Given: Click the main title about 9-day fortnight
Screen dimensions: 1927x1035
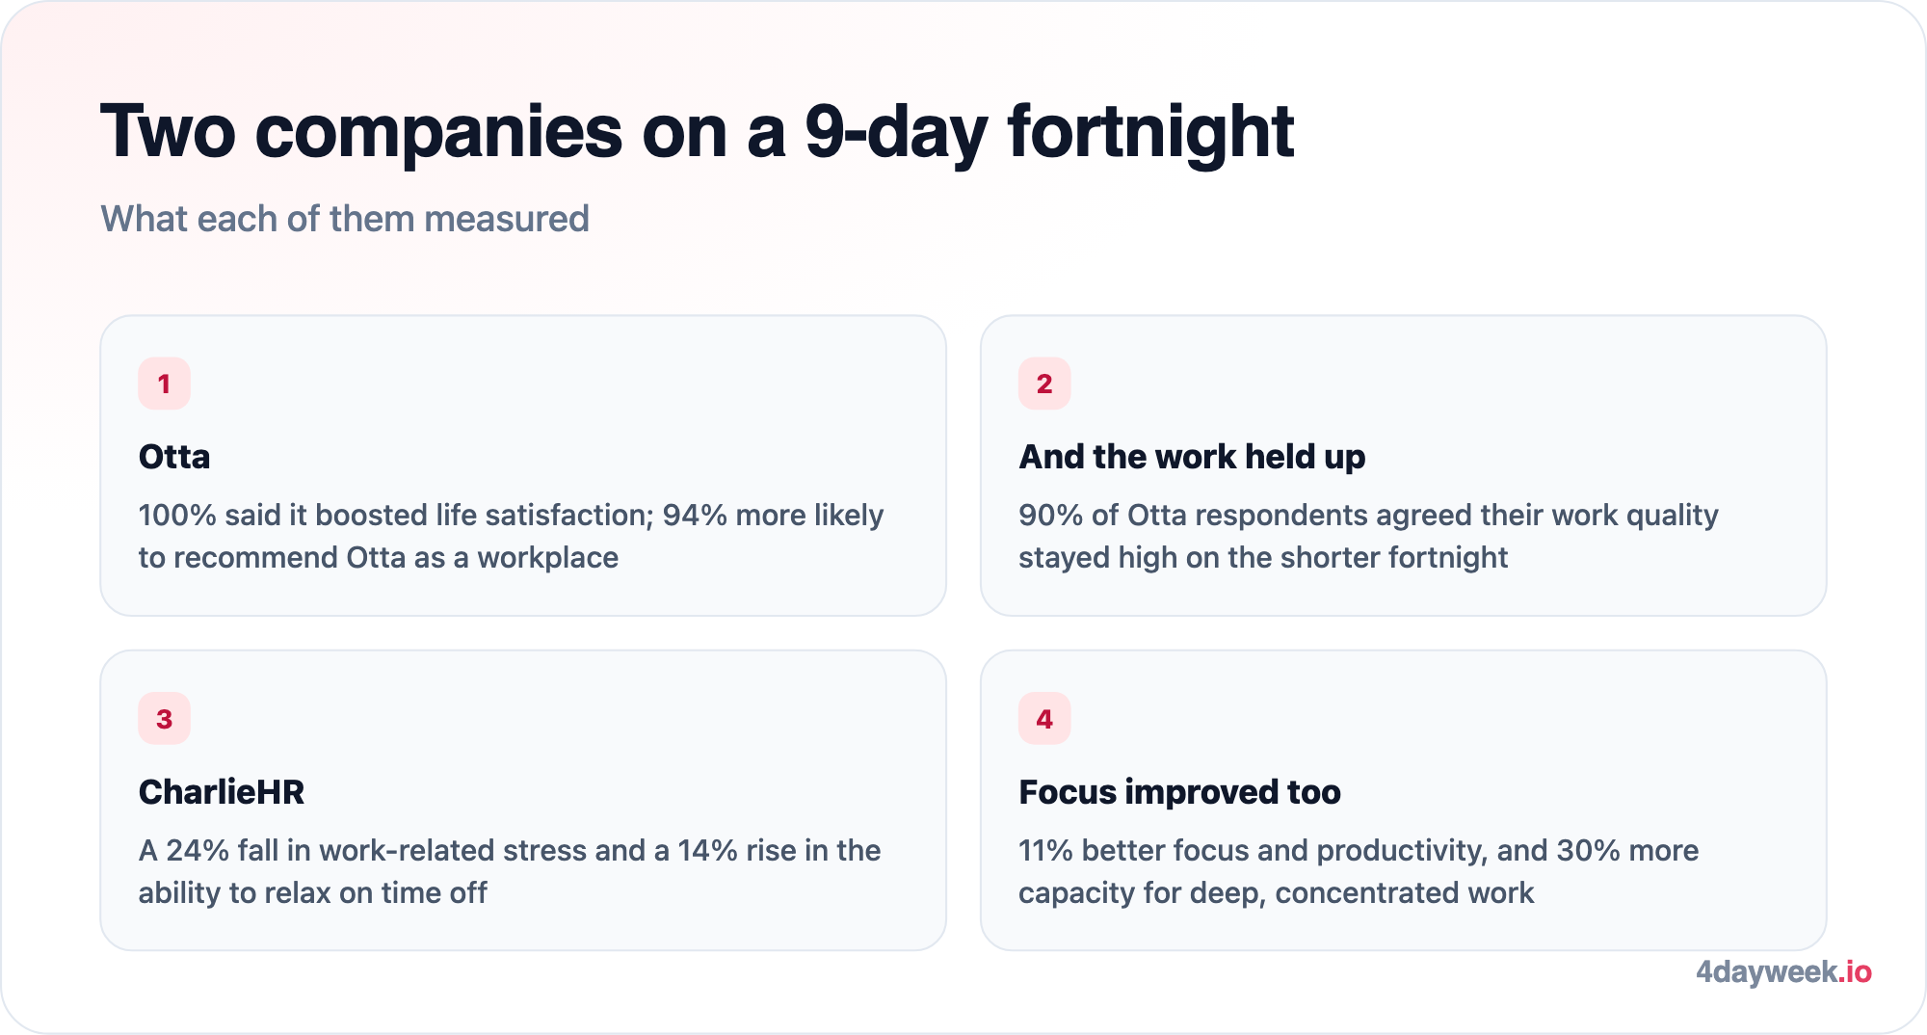Looking at the screenshot, I should point(697,132).
